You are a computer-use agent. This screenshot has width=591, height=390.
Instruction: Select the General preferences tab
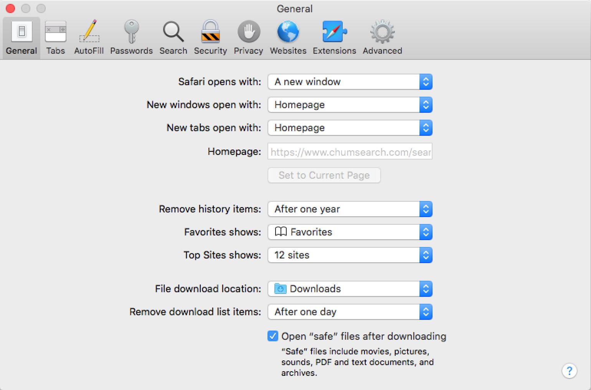point(21,38)
